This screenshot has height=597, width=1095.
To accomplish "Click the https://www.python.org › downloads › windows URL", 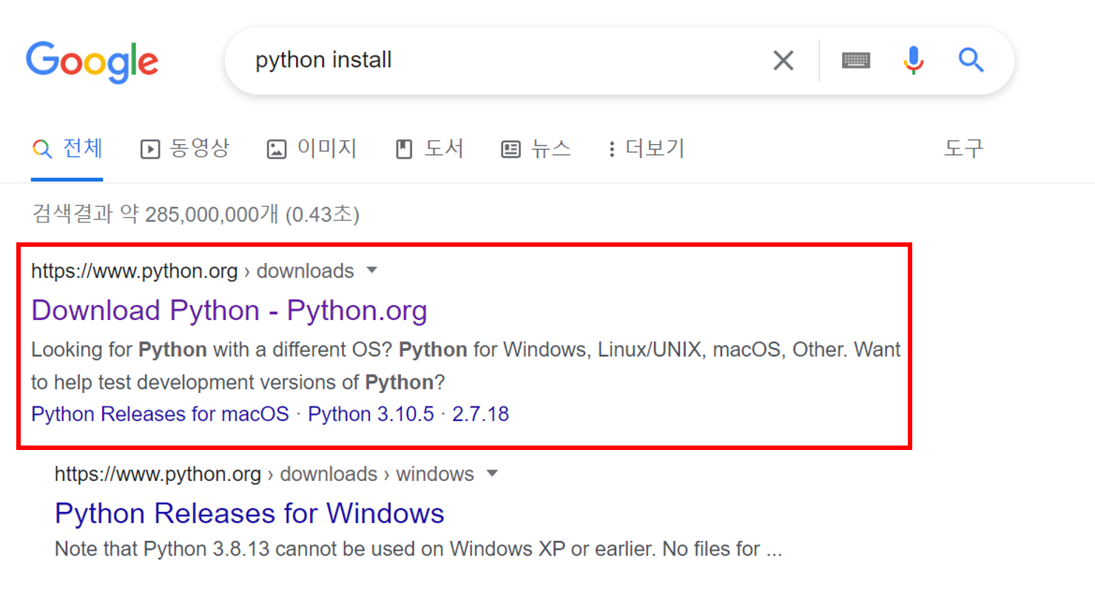I will pos(264,474).
